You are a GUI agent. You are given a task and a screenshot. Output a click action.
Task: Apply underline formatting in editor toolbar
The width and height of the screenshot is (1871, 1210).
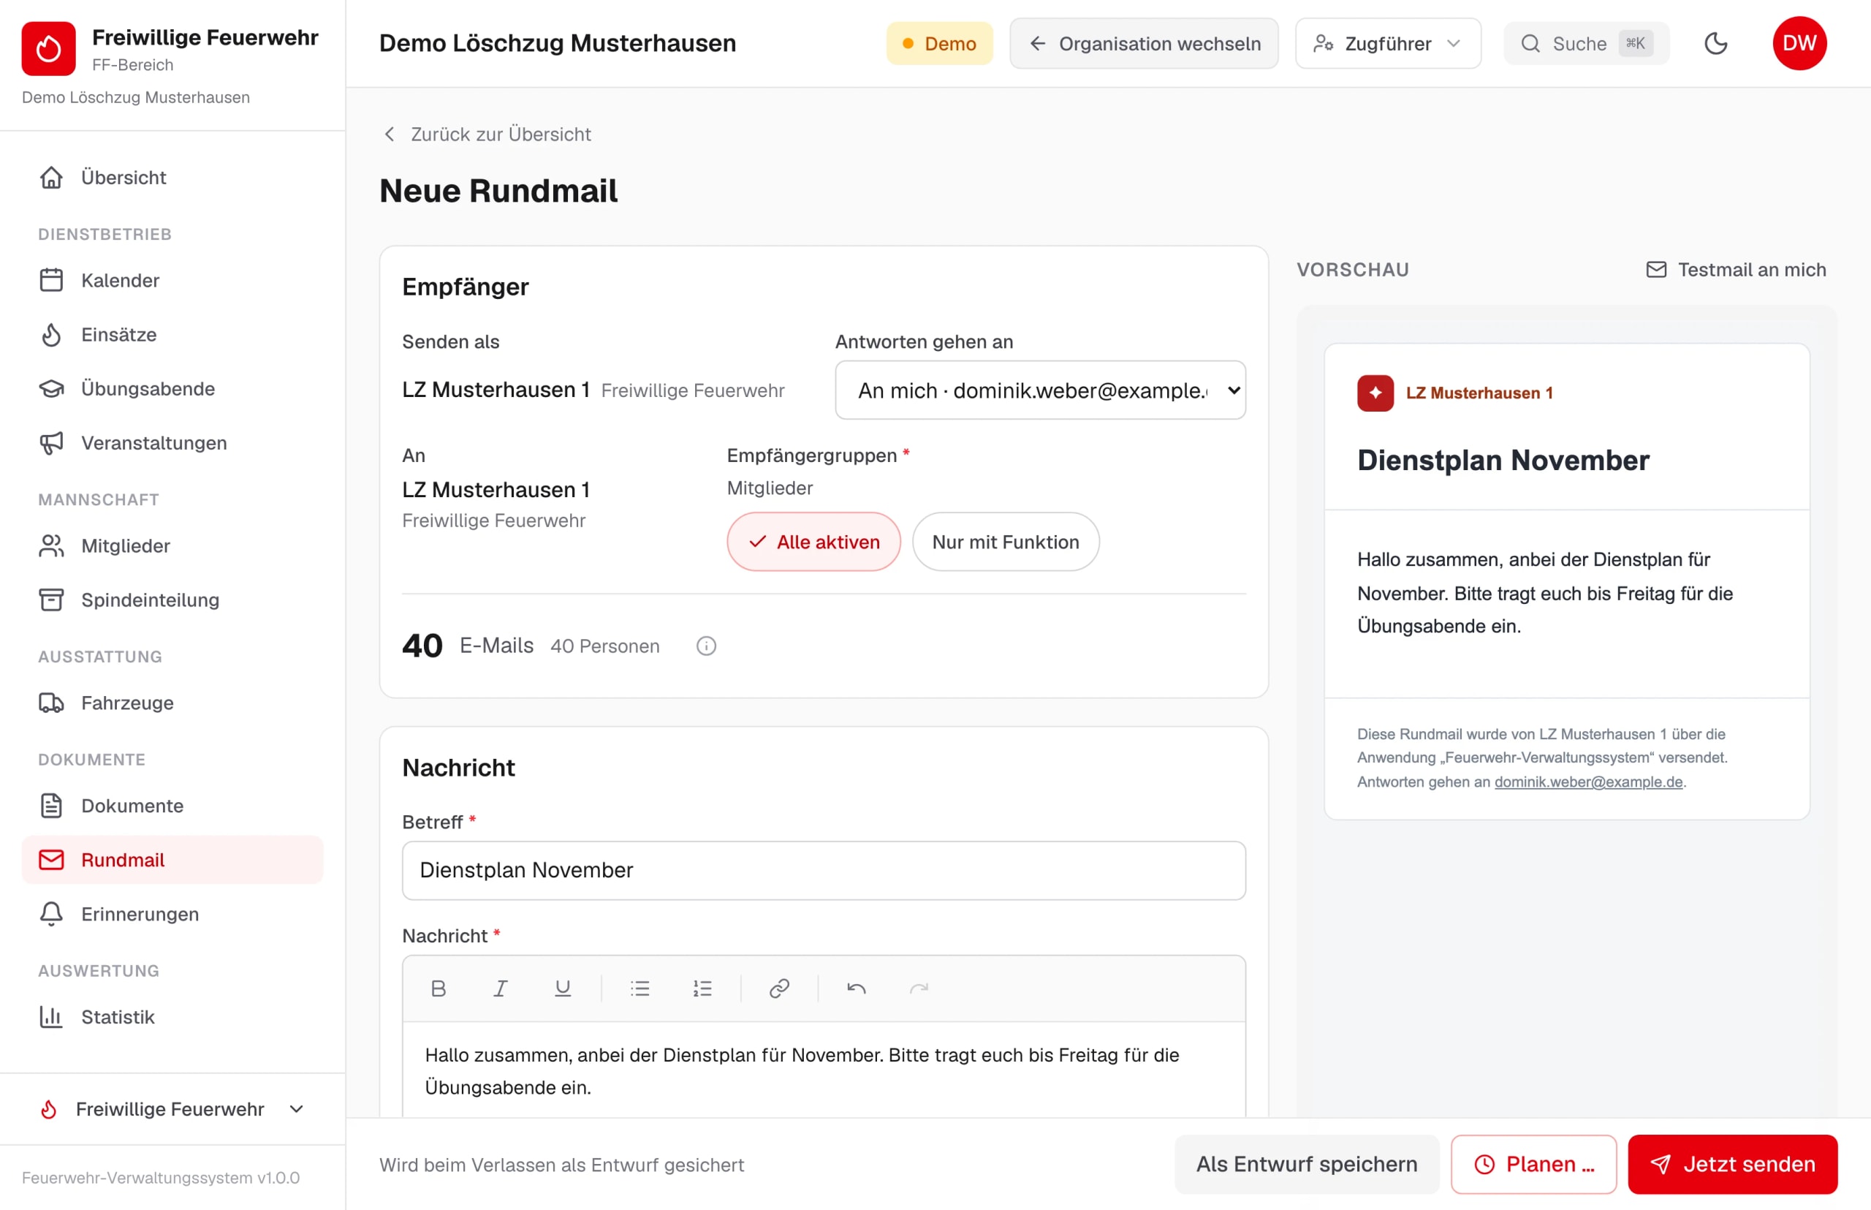[x=563, y=988]
